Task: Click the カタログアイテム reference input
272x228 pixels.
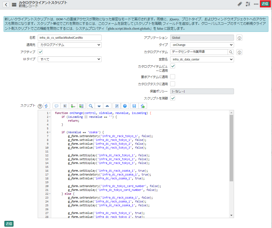Action: (199, 52)
